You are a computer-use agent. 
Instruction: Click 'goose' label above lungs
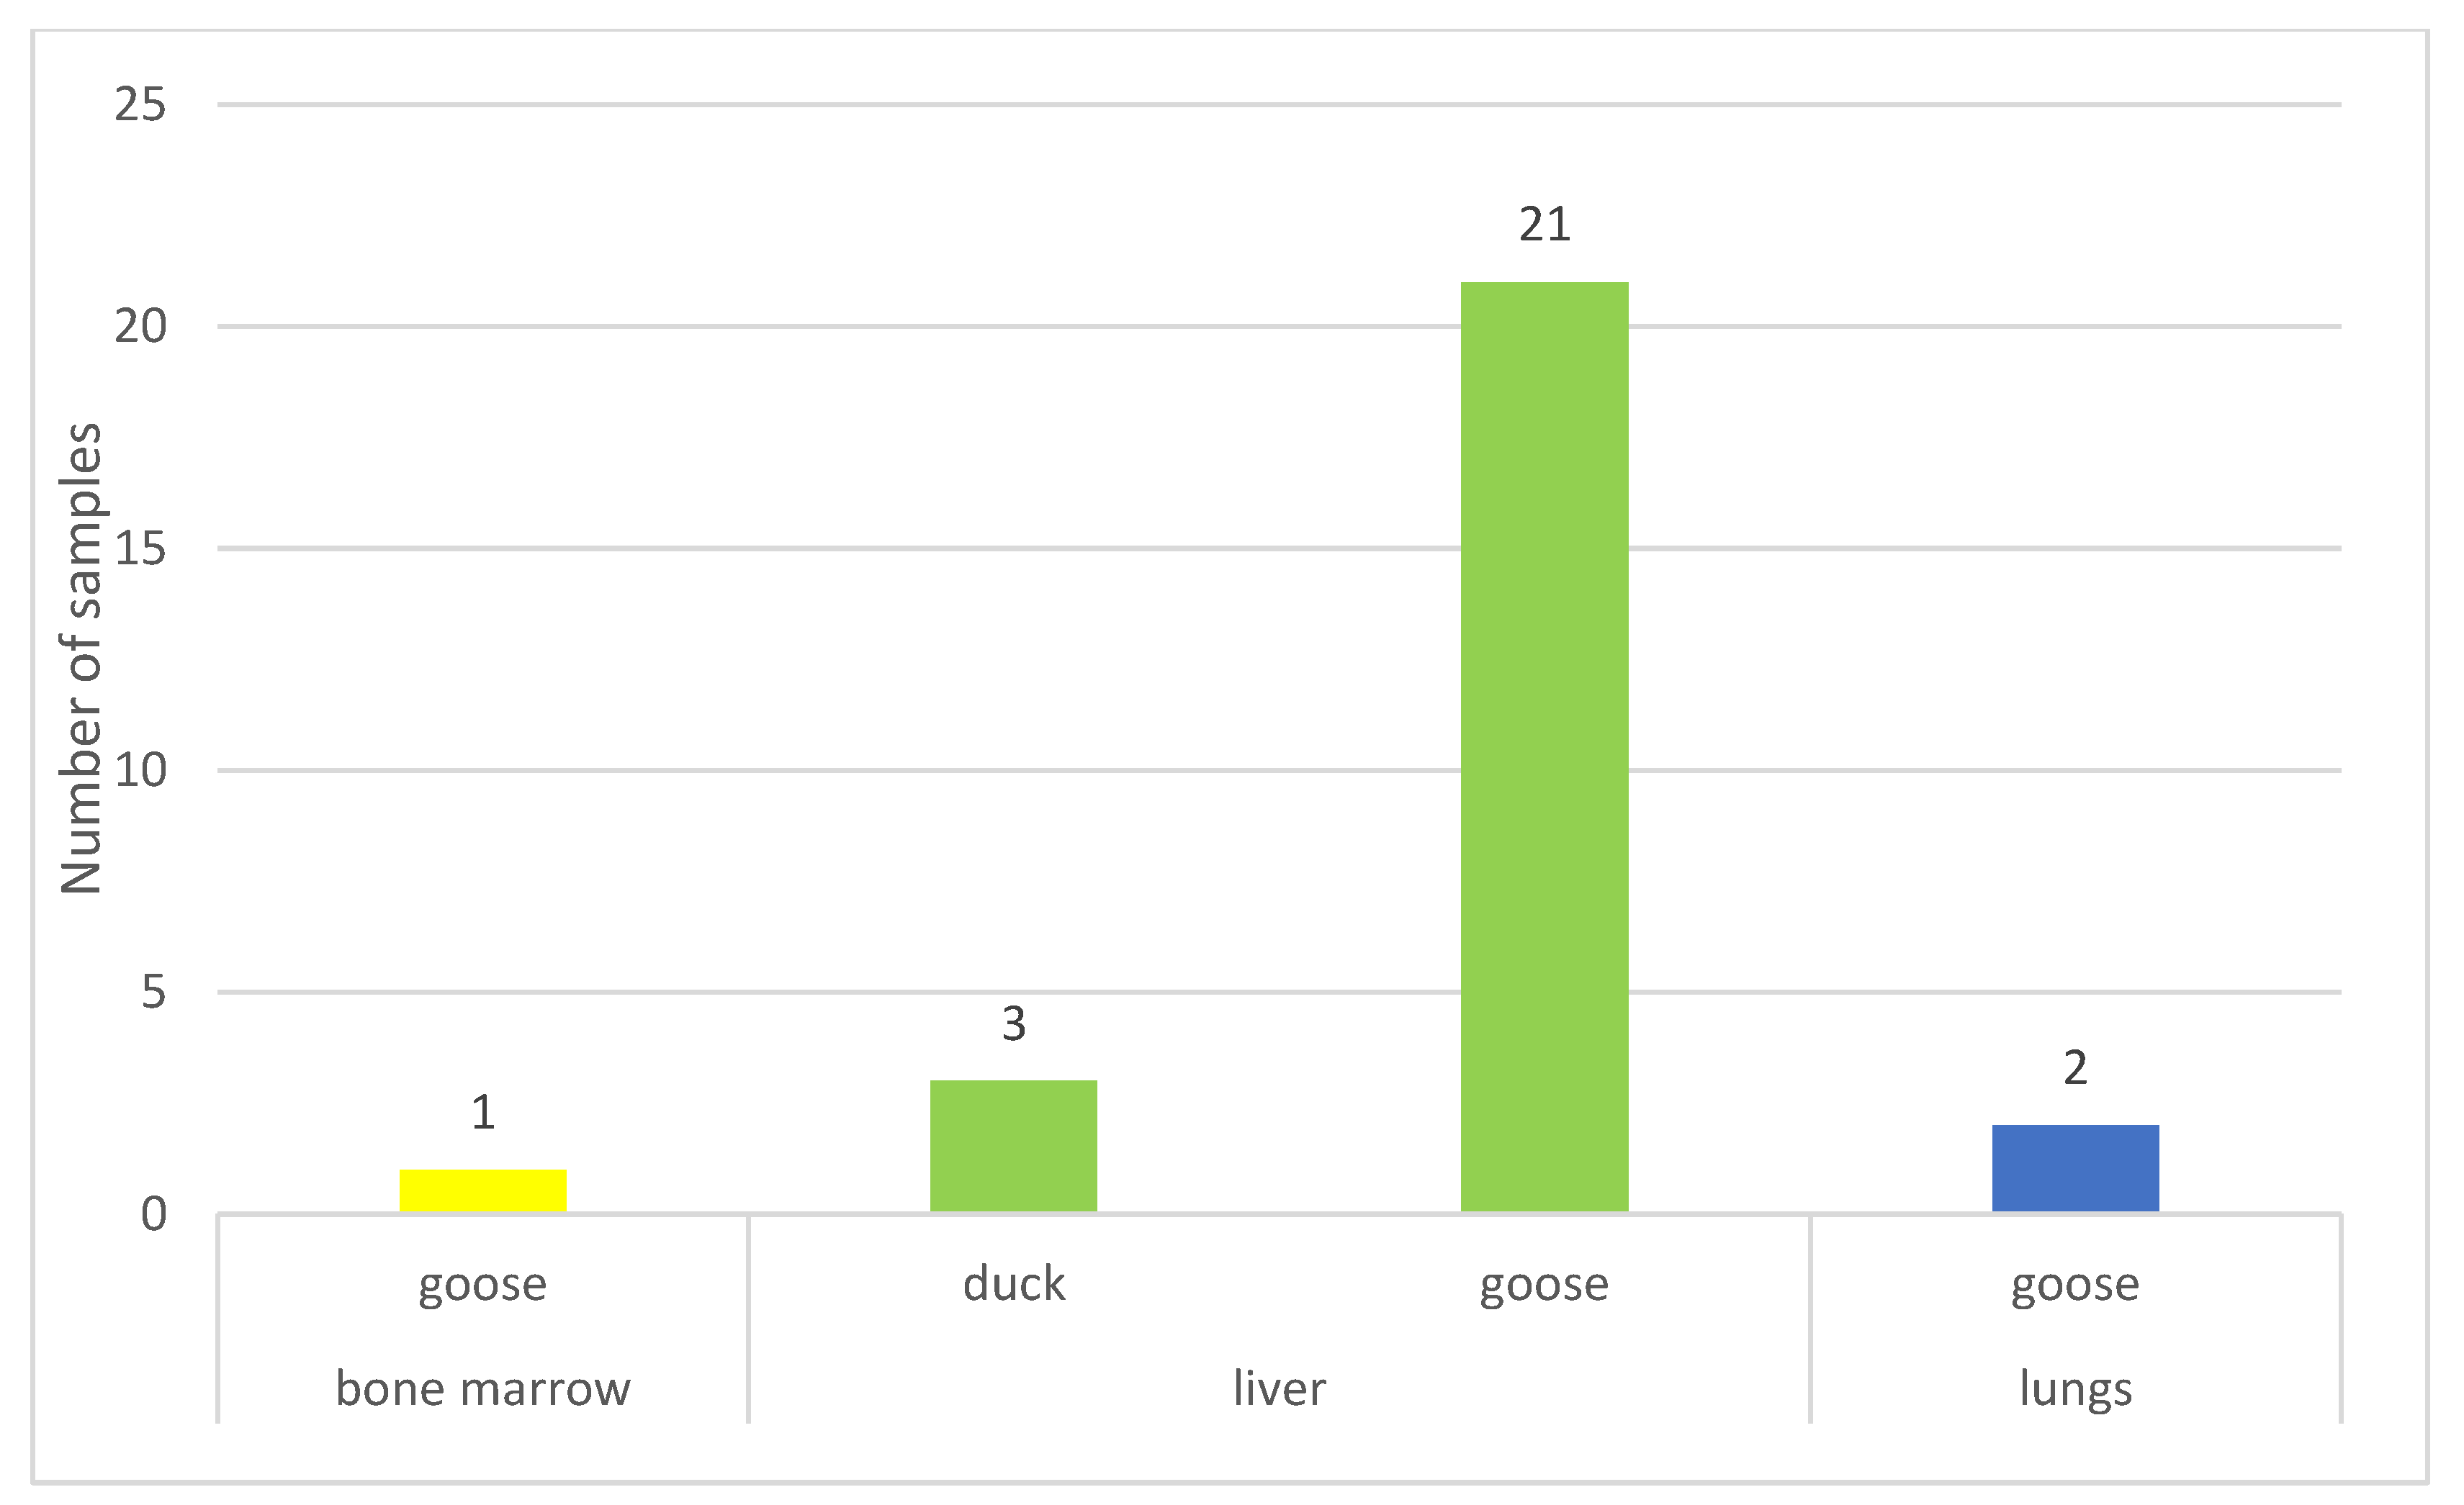(2075, 1284)
